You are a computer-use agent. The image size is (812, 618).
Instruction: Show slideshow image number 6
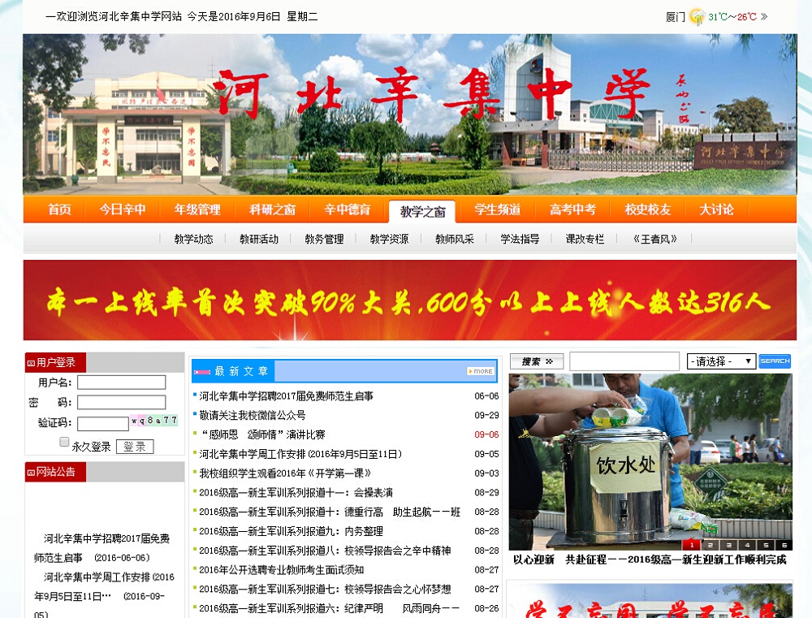point(784,545)
